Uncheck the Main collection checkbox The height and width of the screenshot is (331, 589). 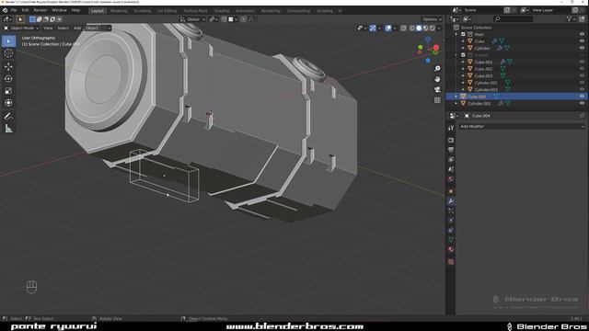point(463,34)
